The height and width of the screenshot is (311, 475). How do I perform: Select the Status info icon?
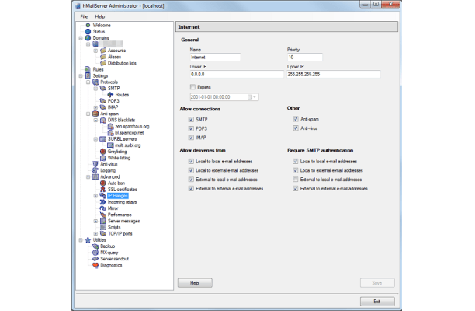(88, 32)
